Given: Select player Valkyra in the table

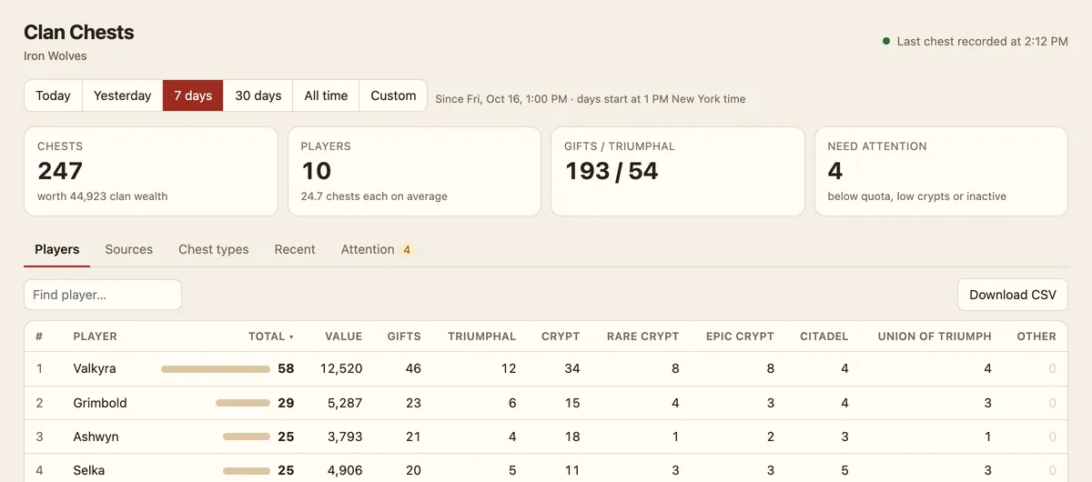Looking at the screenshot, I should [x=95, y=369].
